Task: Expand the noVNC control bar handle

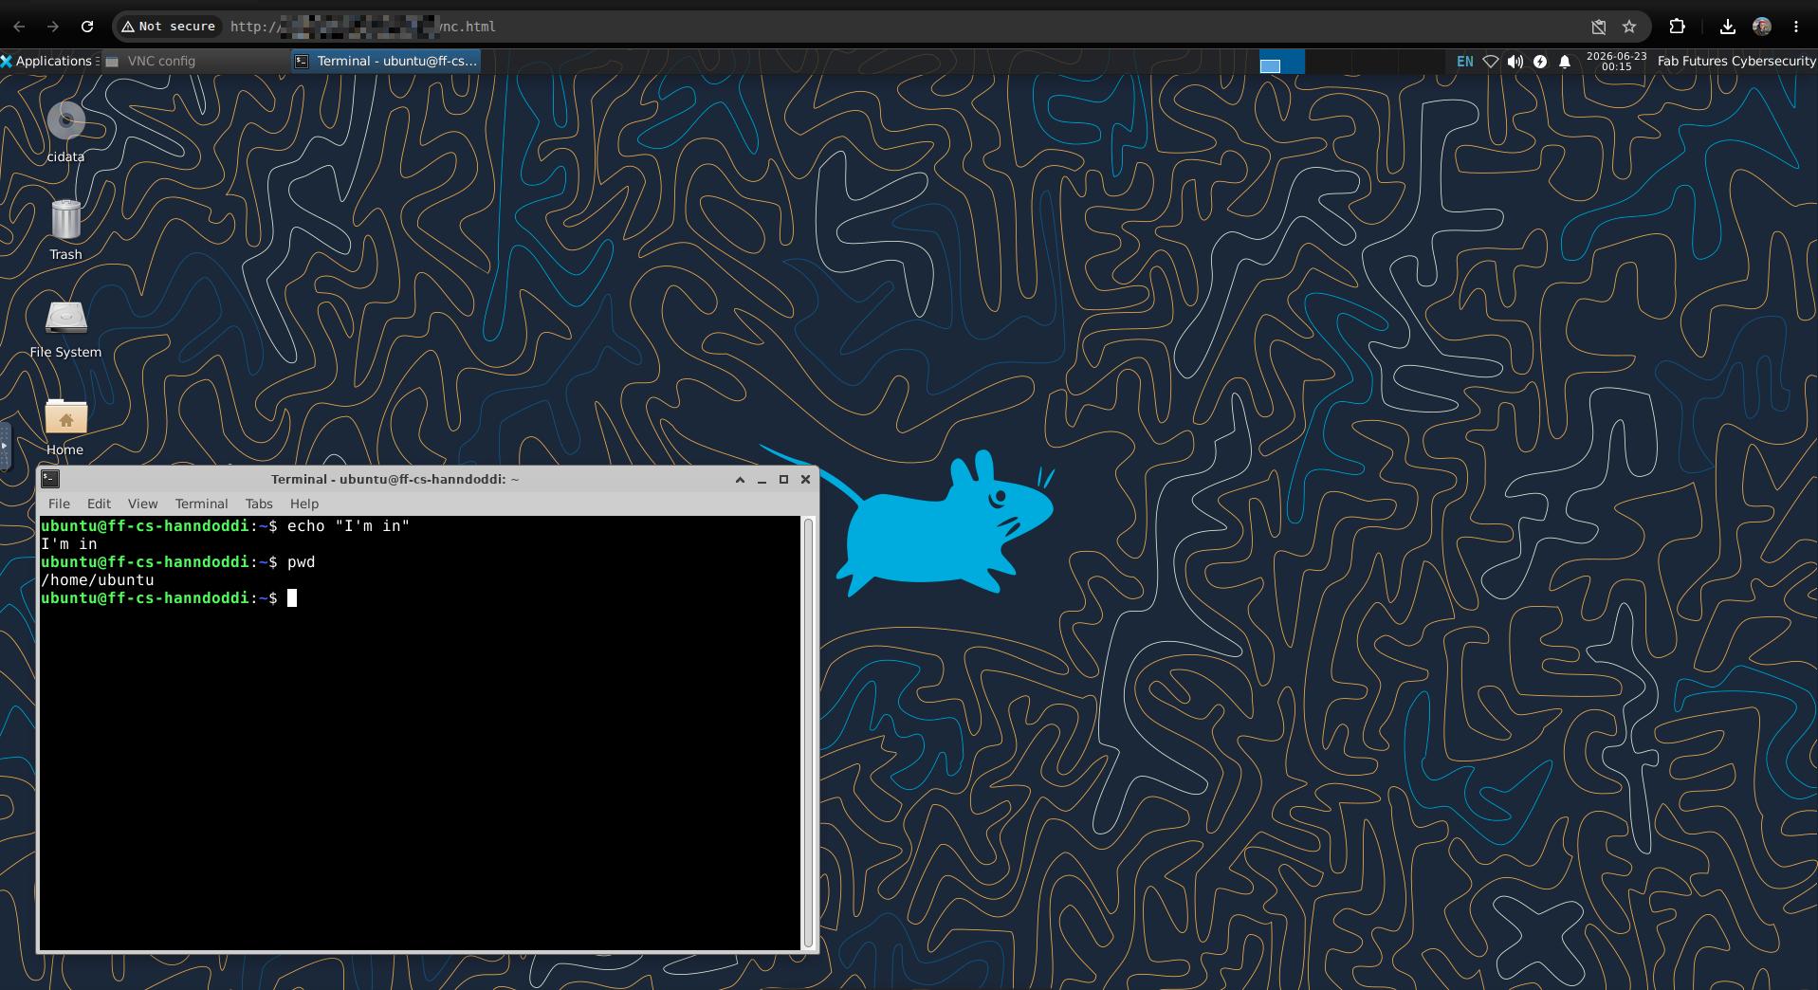Action: pyautogui.click(x=5, y=446)
